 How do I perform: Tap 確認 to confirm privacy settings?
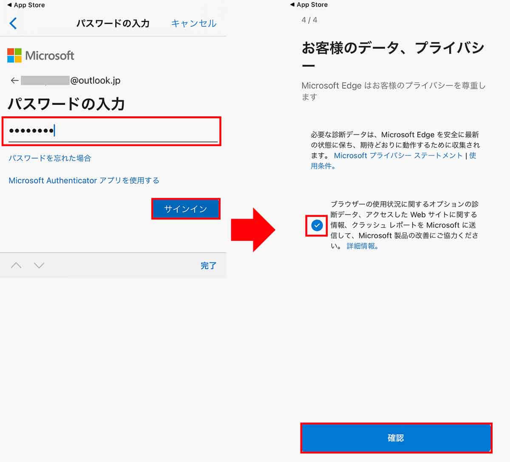click(x=396, y=438)
